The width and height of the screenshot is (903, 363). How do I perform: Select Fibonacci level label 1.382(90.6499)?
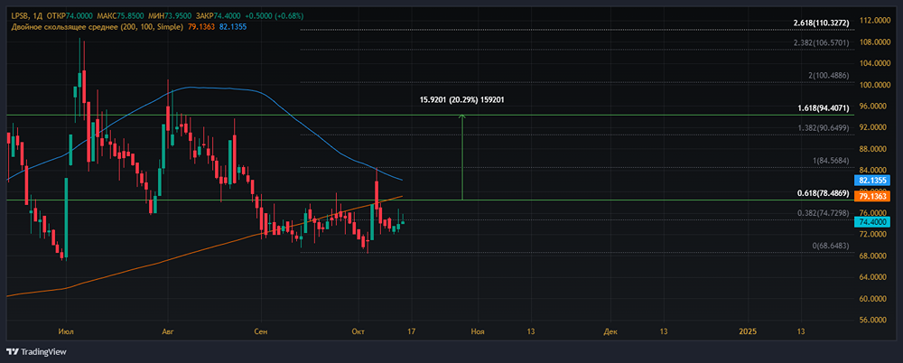tap(823, 127)
